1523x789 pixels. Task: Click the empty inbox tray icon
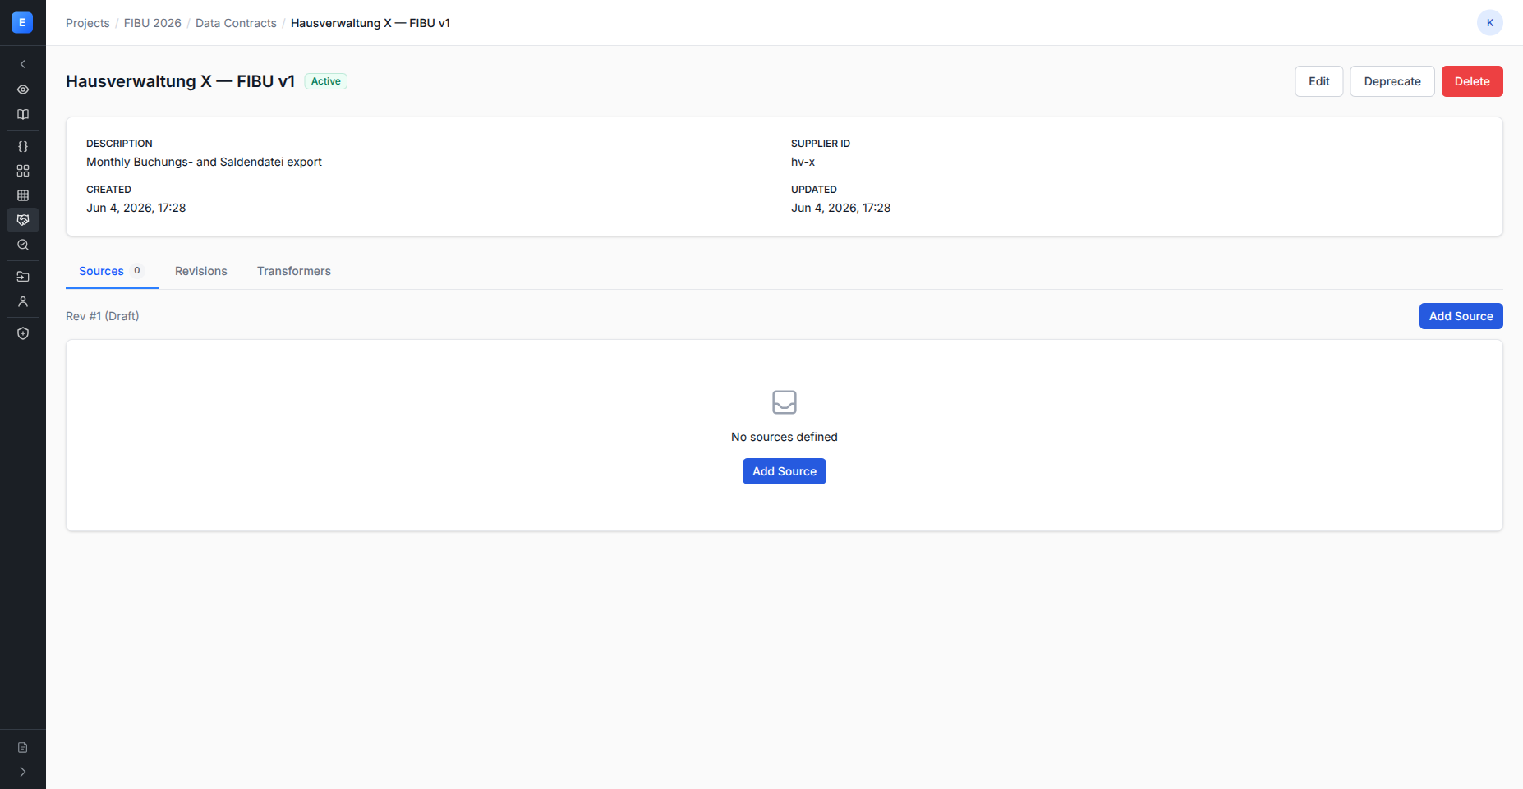[785, 402]
